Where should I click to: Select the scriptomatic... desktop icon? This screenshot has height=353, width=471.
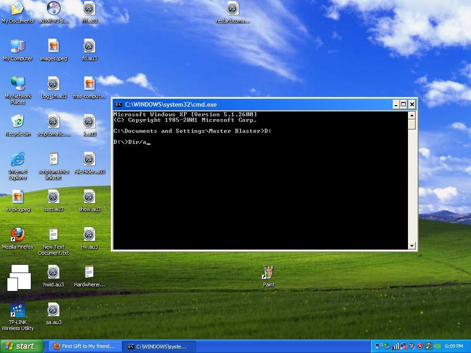[x=54, y=125]
